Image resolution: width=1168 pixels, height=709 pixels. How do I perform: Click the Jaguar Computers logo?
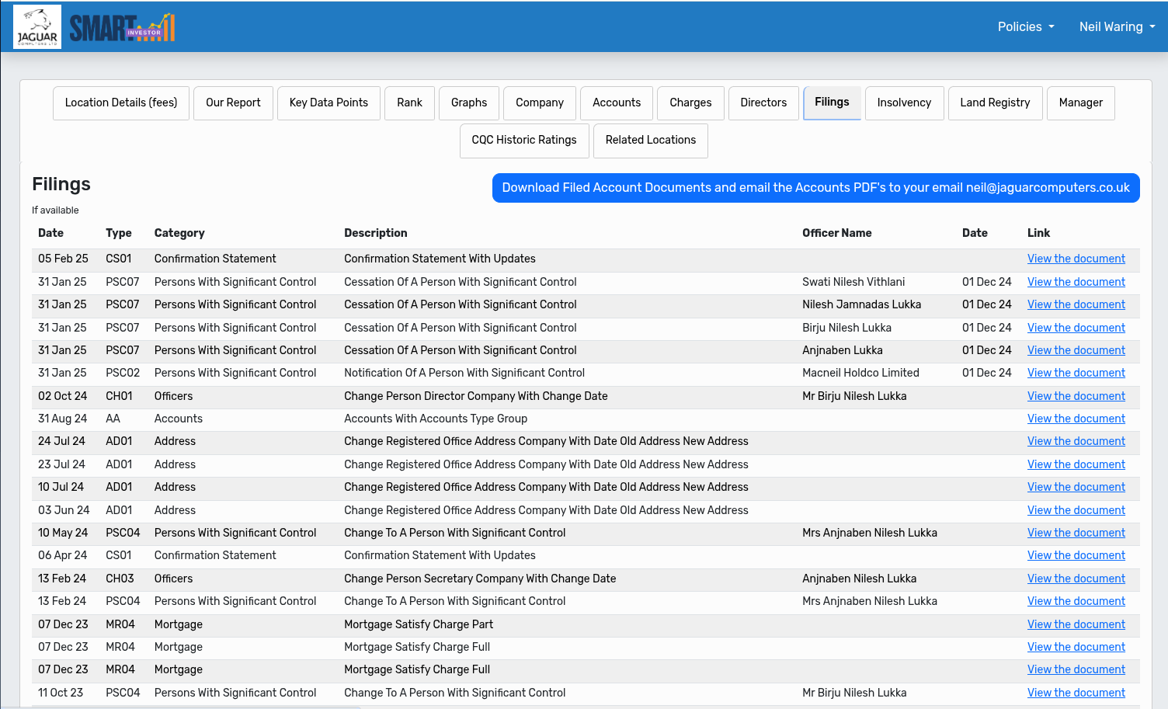click(x=37, y=27)
